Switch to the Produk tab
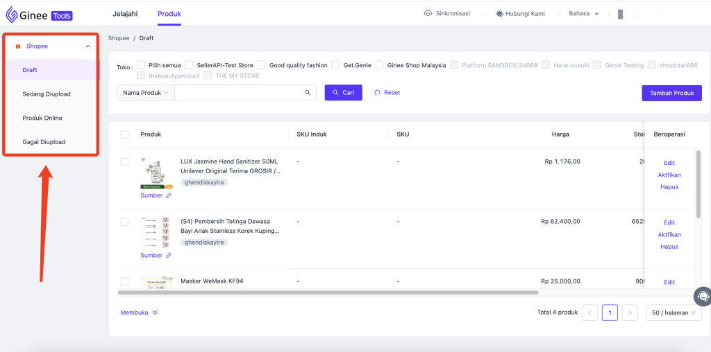The width and height of the screenshot is (711, 352). point(169,14)
